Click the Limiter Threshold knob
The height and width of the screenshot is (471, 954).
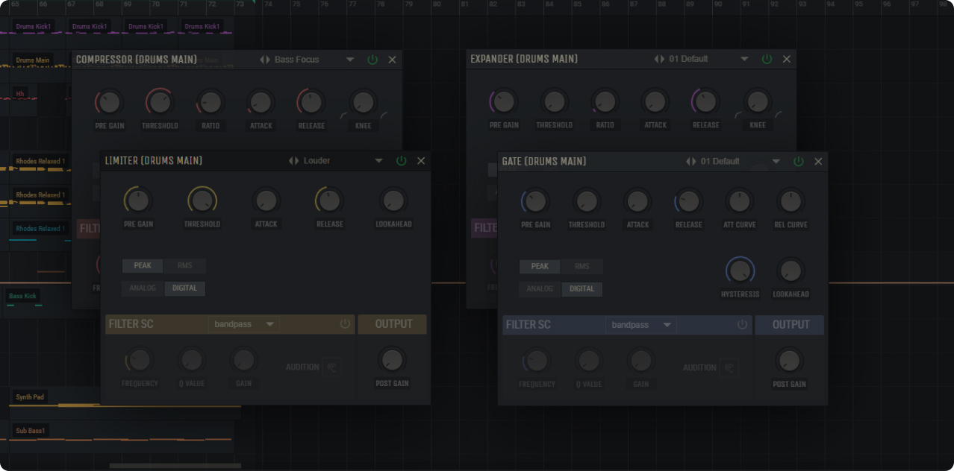(202, 200)
